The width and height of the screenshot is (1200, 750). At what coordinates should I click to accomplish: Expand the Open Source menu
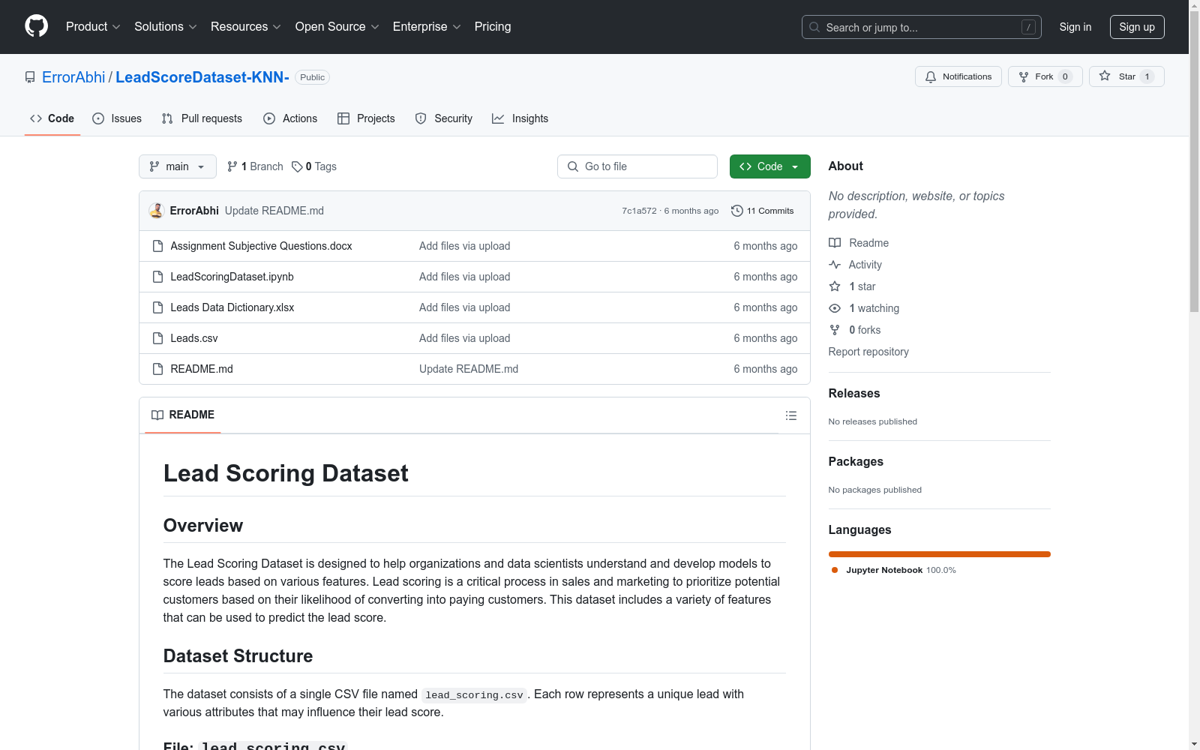click(337, 26)
